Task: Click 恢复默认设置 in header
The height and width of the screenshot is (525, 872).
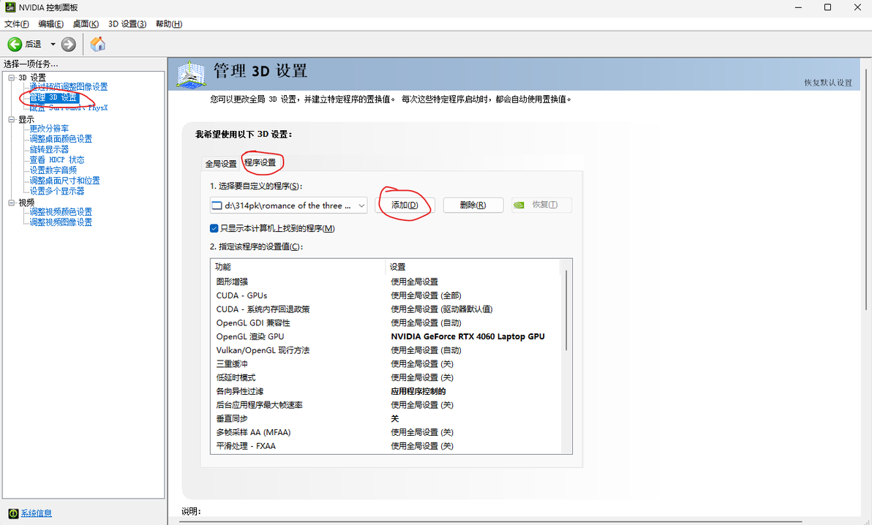Action: coord(827,83)
